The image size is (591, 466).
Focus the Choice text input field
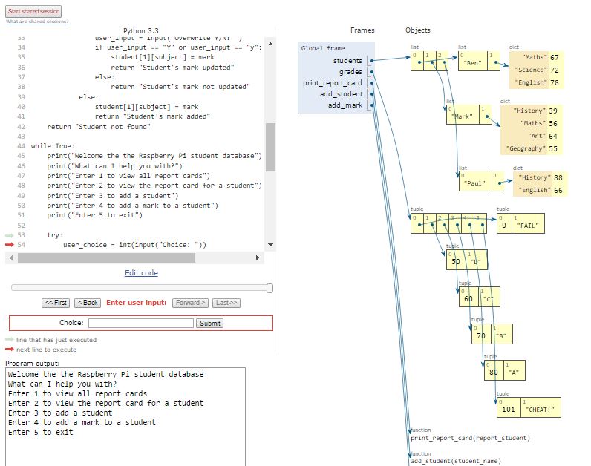[x=140, y=324]
